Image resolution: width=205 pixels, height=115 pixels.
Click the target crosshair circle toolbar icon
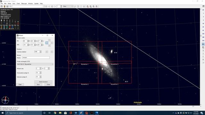pos(84,6)
